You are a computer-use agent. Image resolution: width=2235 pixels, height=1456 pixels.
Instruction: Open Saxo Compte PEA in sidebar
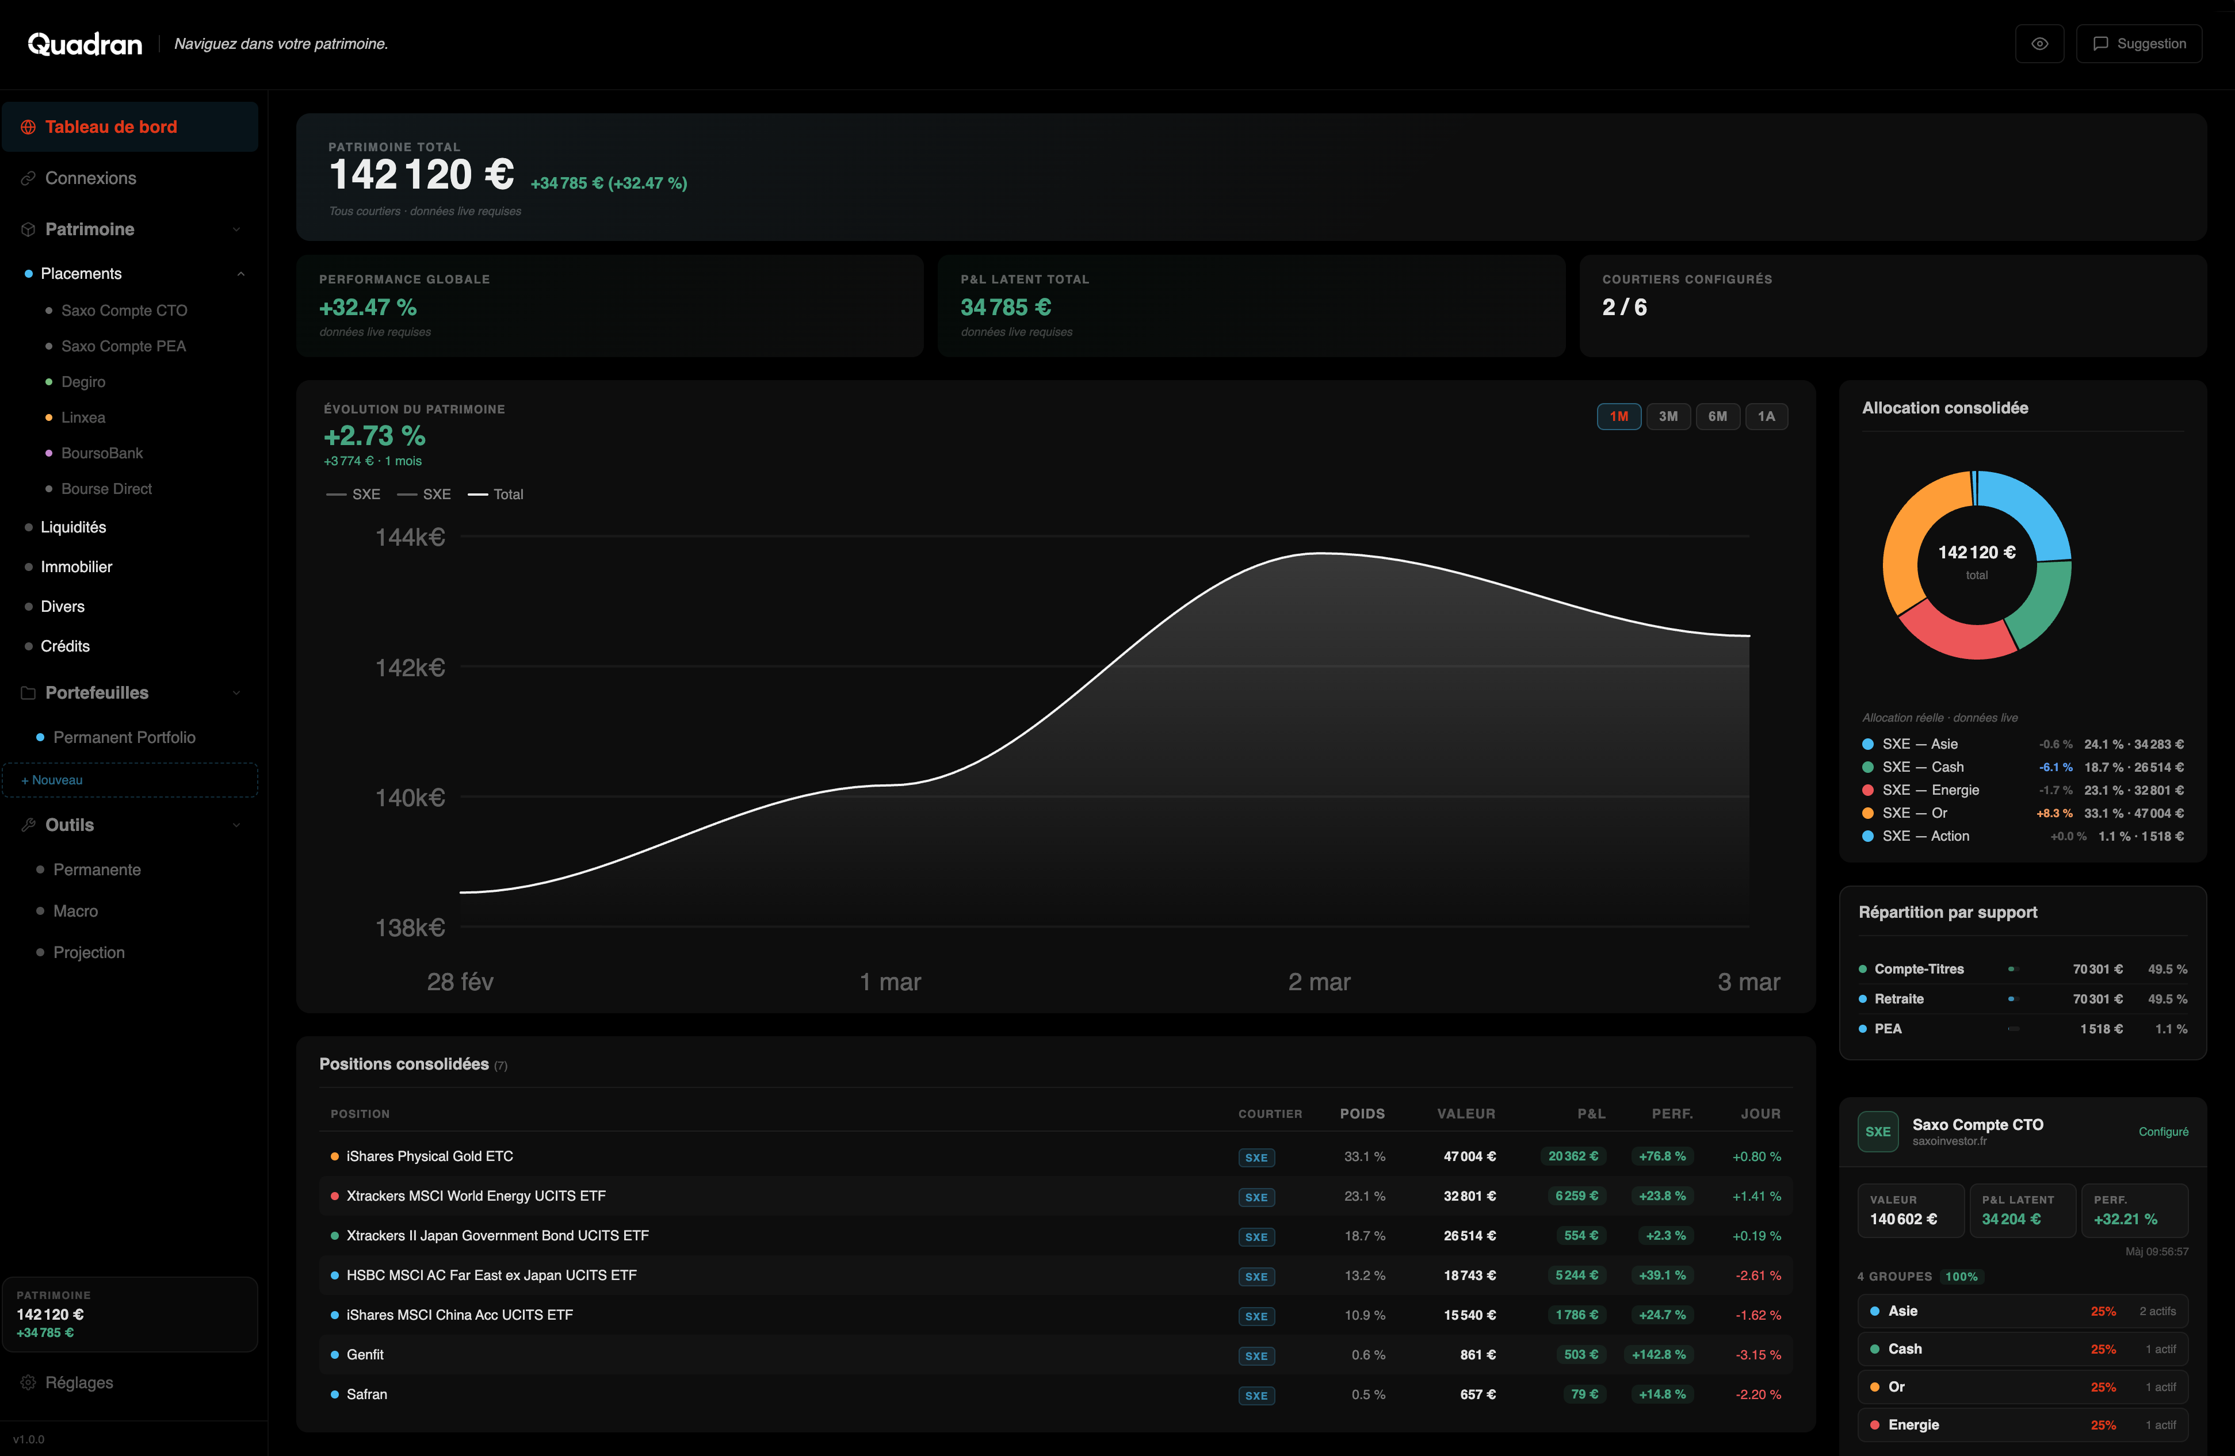(123, 346)
